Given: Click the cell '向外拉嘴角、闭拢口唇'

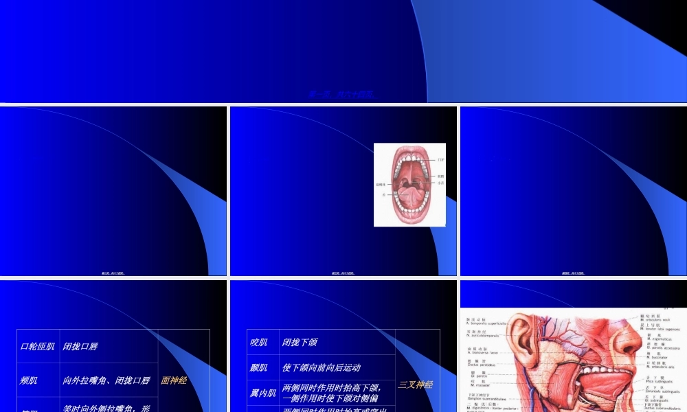Looking at the screenshot, I should point(109,380).
